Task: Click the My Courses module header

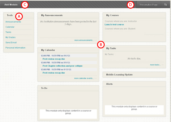Action: pyautogui.click(x=112, y=15)
